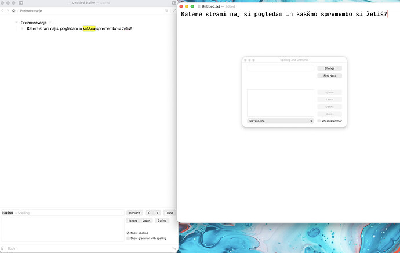Click Learn in the Bike spelling panel
This screenshot has width=400, height=253.
tap(147, 221)
